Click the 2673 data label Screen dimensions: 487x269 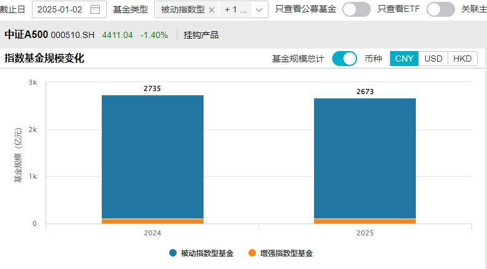365,92
